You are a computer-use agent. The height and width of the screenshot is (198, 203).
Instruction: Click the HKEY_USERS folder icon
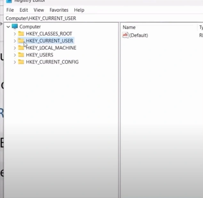coord(21,55)
